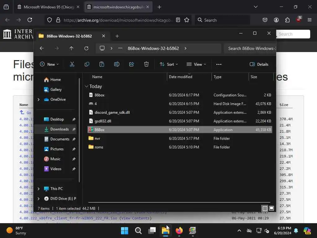This screenshot has width=317, height=238.
Task: Select the 86box configuration file
Action: point(180,95)
